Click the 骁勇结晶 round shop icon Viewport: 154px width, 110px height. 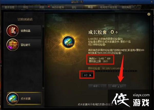point(13,30)
